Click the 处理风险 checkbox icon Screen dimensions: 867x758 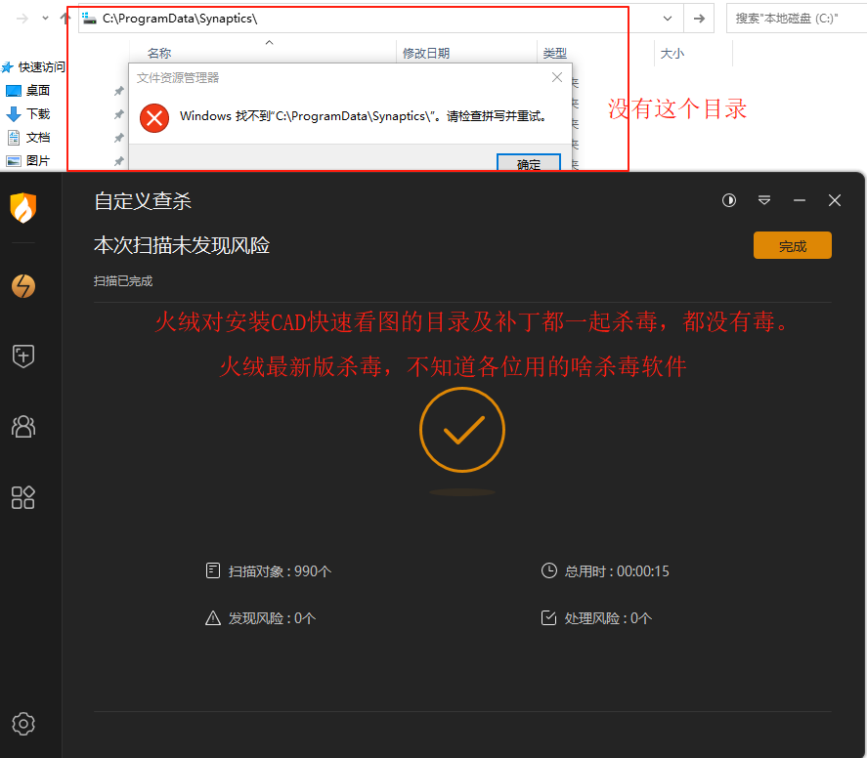[548, 617]
